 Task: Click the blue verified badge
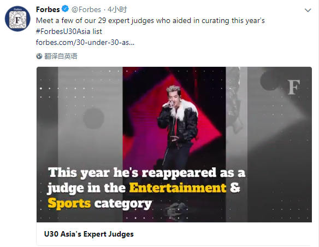pos(66,9)
